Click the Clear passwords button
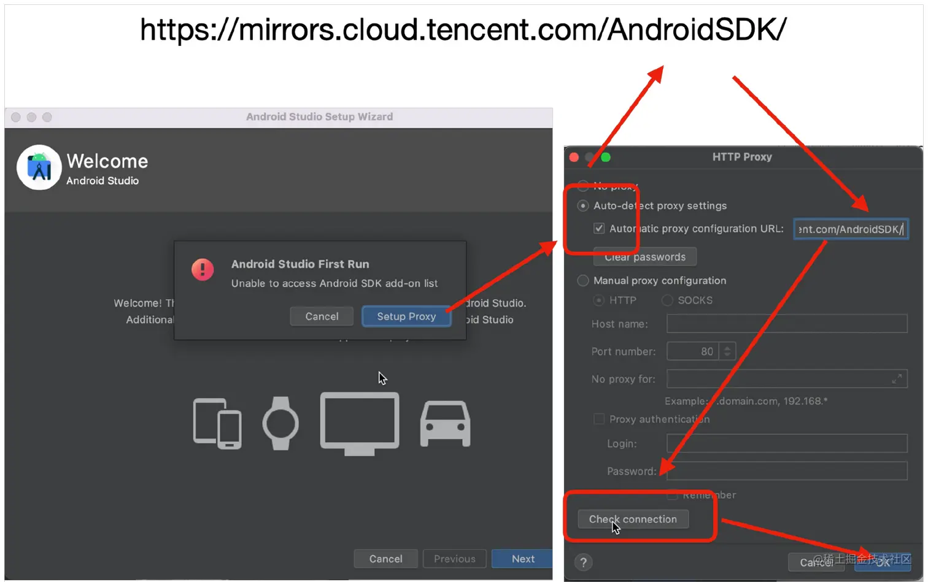 tap(645, 257)
